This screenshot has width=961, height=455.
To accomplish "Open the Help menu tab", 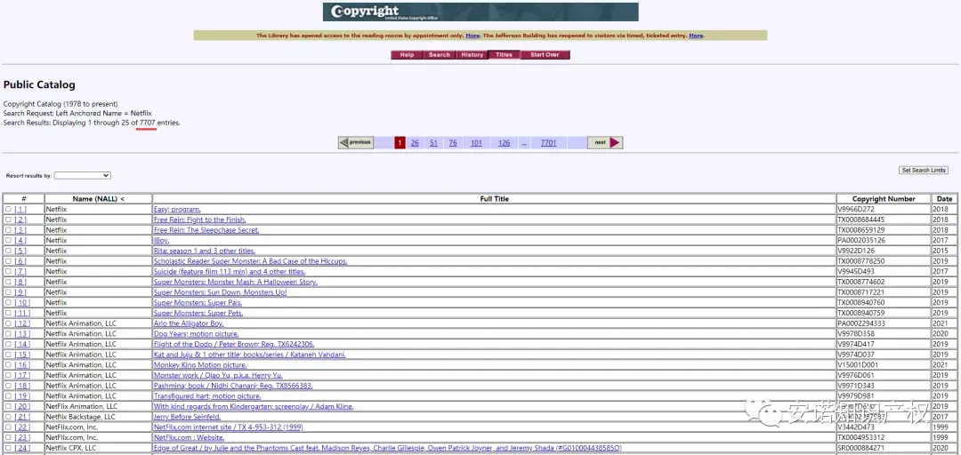I will click(x=407, y=55).
